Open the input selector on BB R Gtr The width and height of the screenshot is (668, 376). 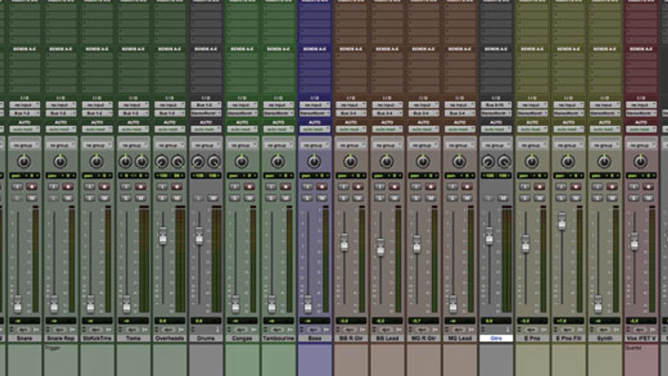[x=350, y=106]
